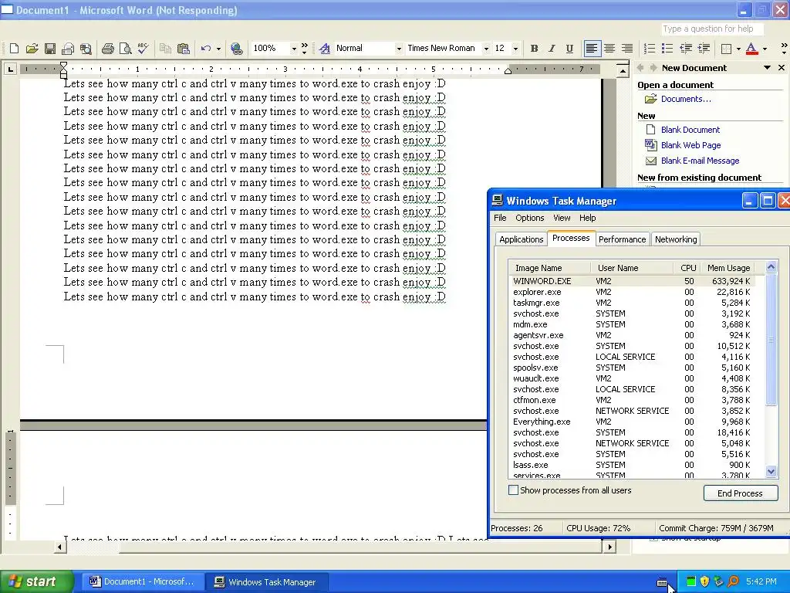This screenshot has width=790, height=593.
Task: Click the Blank E-mail Message link
Action: pos(700,161)
